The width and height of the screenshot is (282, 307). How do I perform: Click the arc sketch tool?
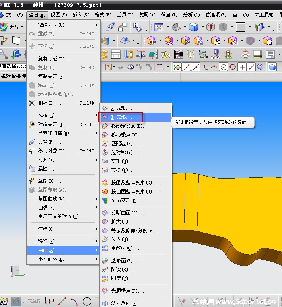pos(74,301)
